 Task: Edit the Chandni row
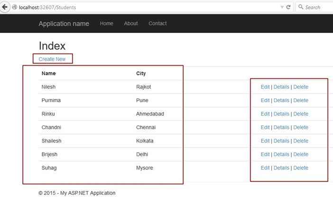265,127
